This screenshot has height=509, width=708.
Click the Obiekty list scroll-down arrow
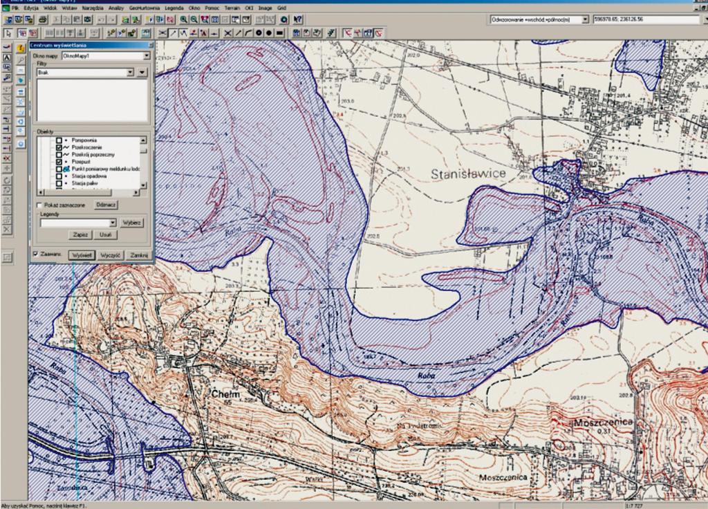pyautogui.click(x=144, y=185)
